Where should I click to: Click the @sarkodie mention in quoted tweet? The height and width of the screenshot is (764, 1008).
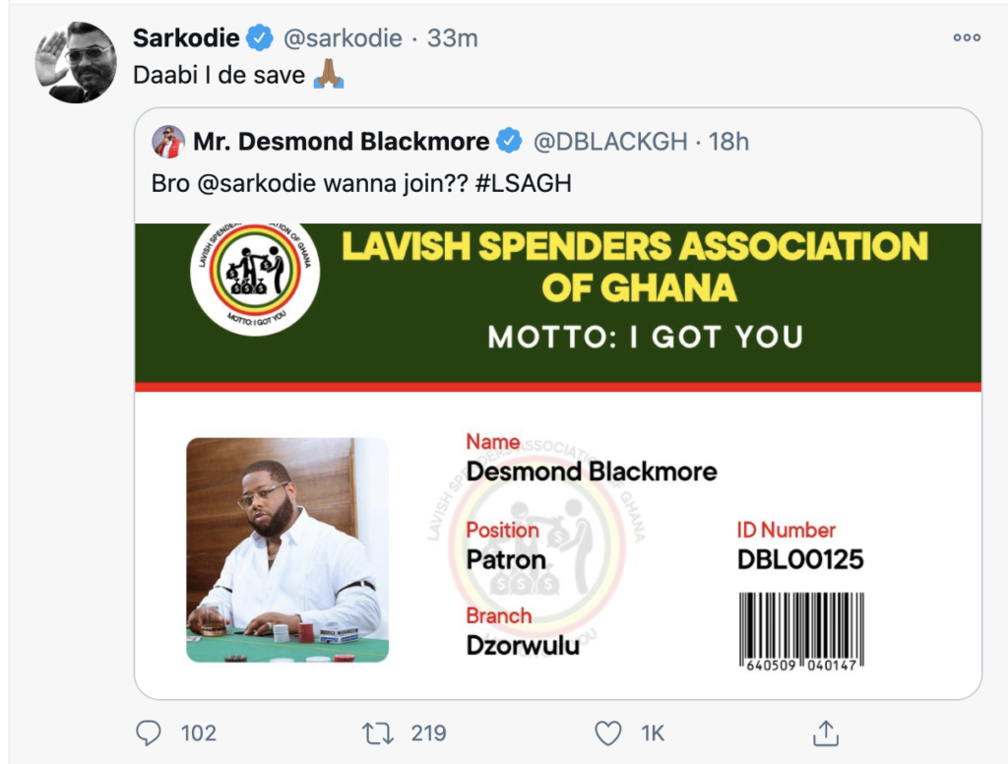tap(258, 184)
